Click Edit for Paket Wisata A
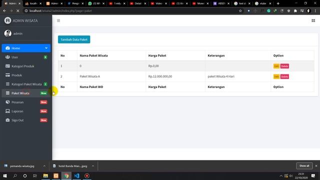The width and height of the screenshot is (320, 180). [x=276, y=76]
